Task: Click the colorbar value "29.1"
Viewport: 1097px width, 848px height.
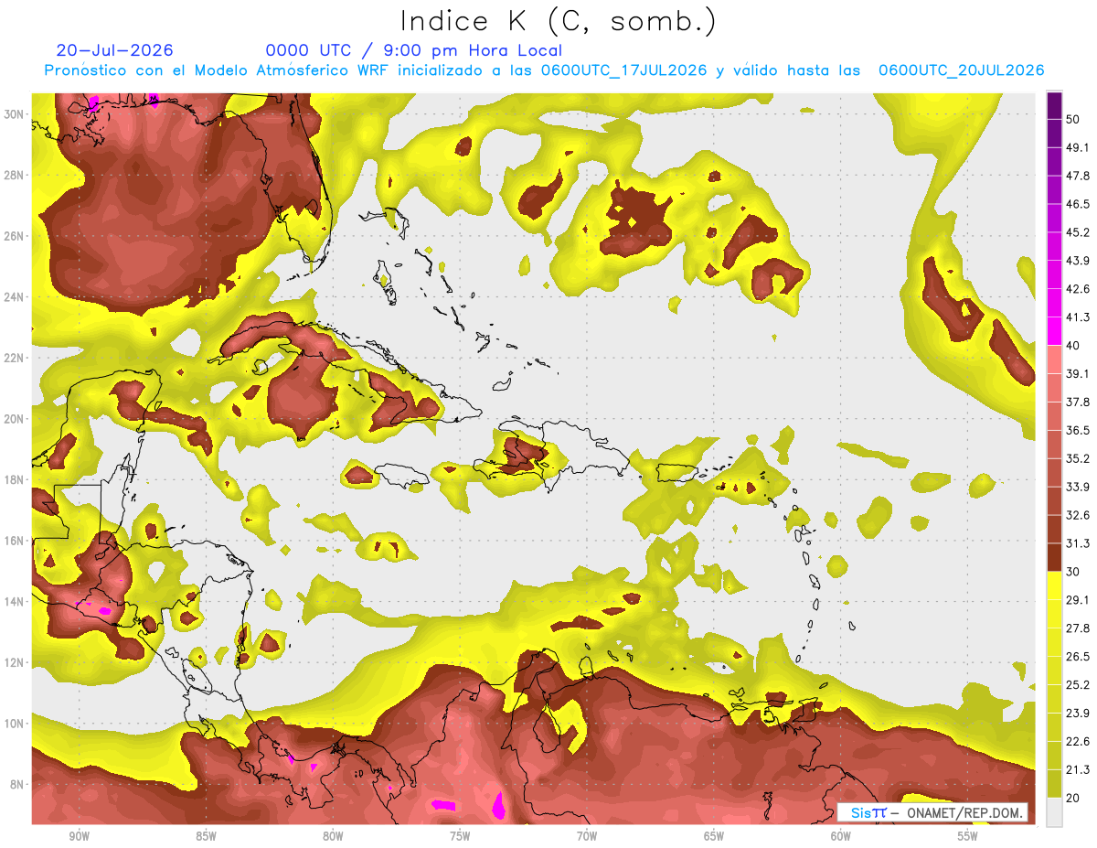Action: tap(1077, 601)
